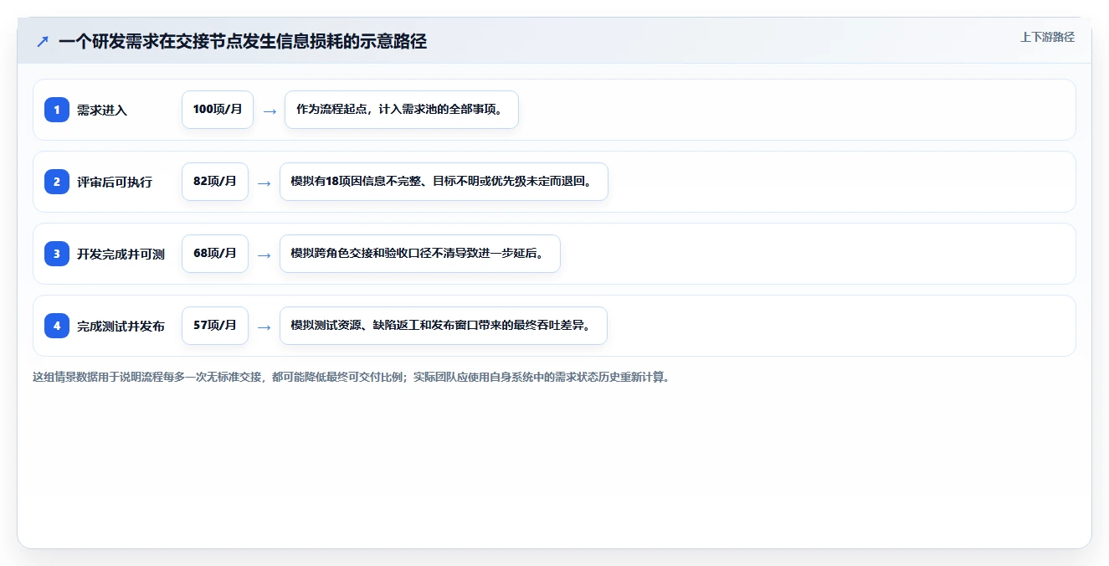
Task: Click the 68项/月 value pill
Action: tap(215, 254)
